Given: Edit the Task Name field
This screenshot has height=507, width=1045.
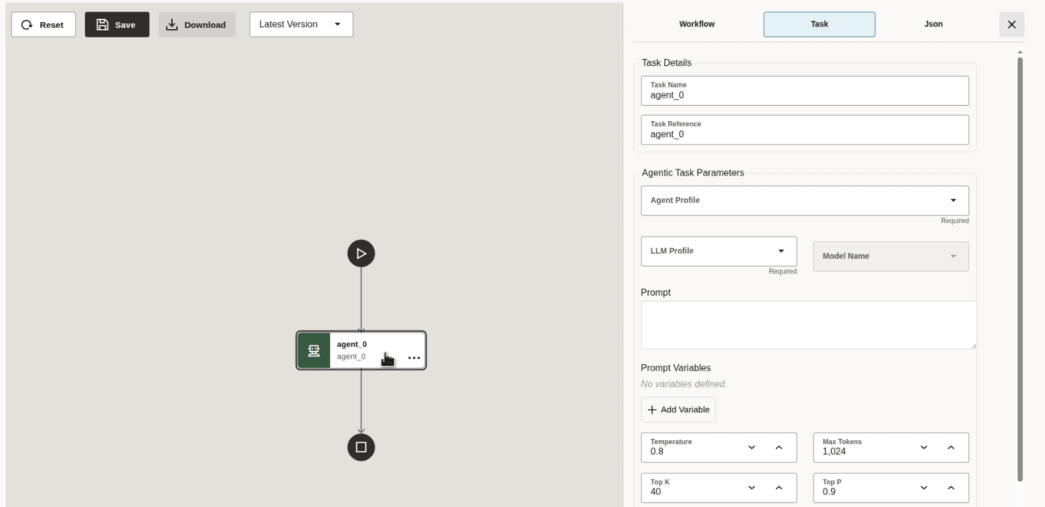Looking at the screenshot, I should (x=804, y=91).
